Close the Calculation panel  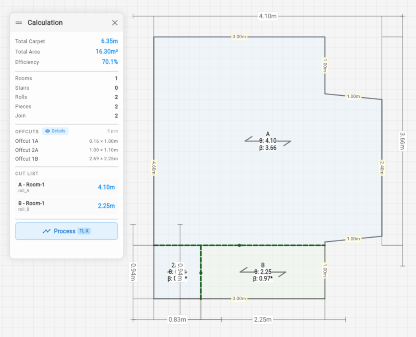coord(115,23)
